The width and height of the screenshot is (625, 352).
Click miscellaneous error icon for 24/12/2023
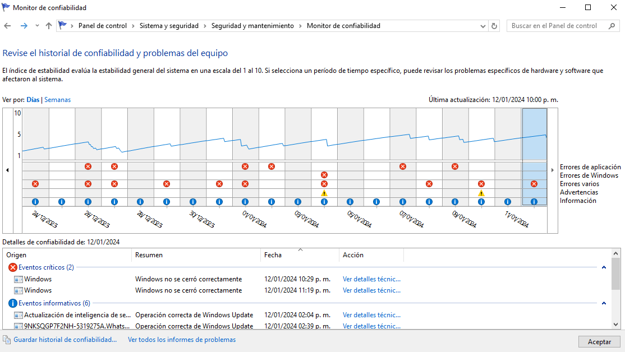point(35,183)
